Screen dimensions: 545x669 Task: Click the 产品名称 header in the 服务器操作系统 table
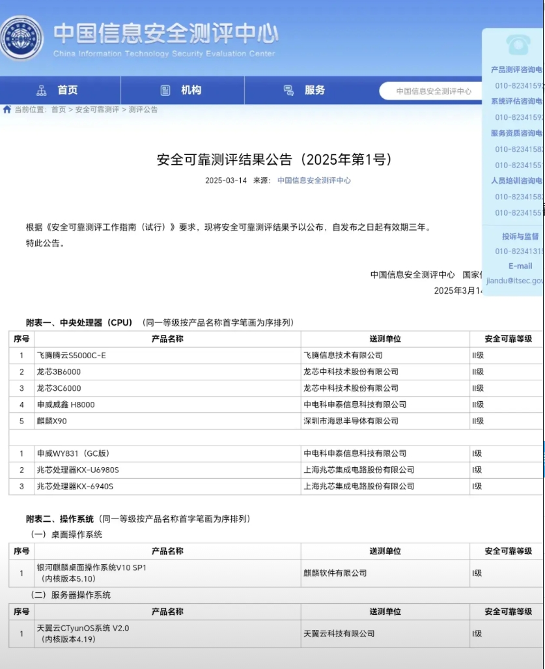167,612
